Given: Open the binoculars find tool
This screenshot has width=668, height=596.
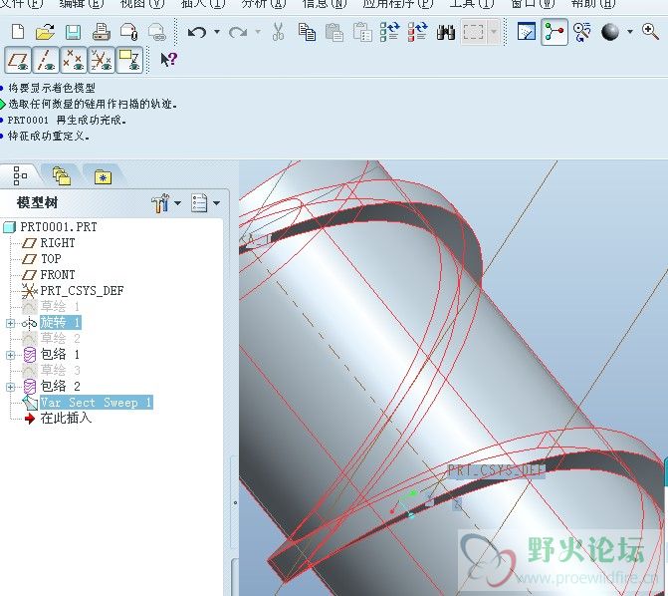Looking at the screenshot, I should [x=446, y=32].
